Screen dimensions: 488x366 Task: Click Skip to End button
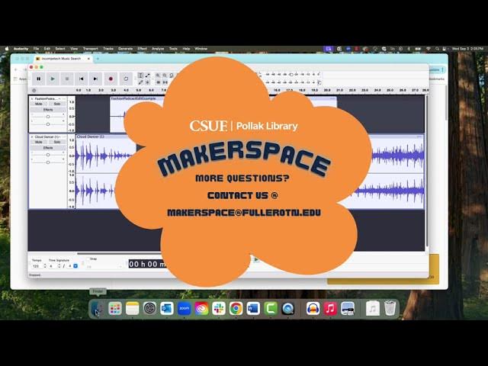click(95, 79)
